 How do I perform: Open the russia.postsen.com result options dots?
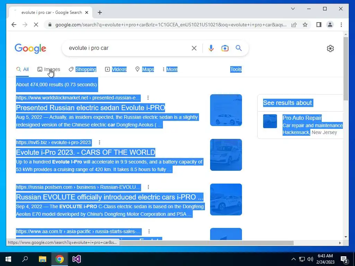point(148,187)
